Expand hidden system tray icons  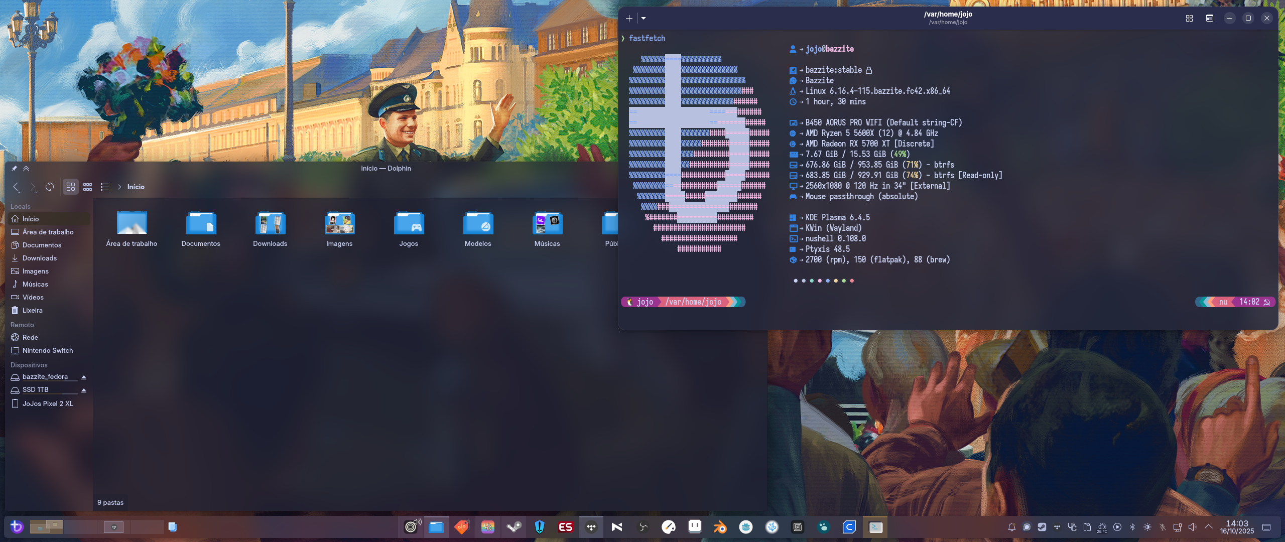[x=1209, y=527]
